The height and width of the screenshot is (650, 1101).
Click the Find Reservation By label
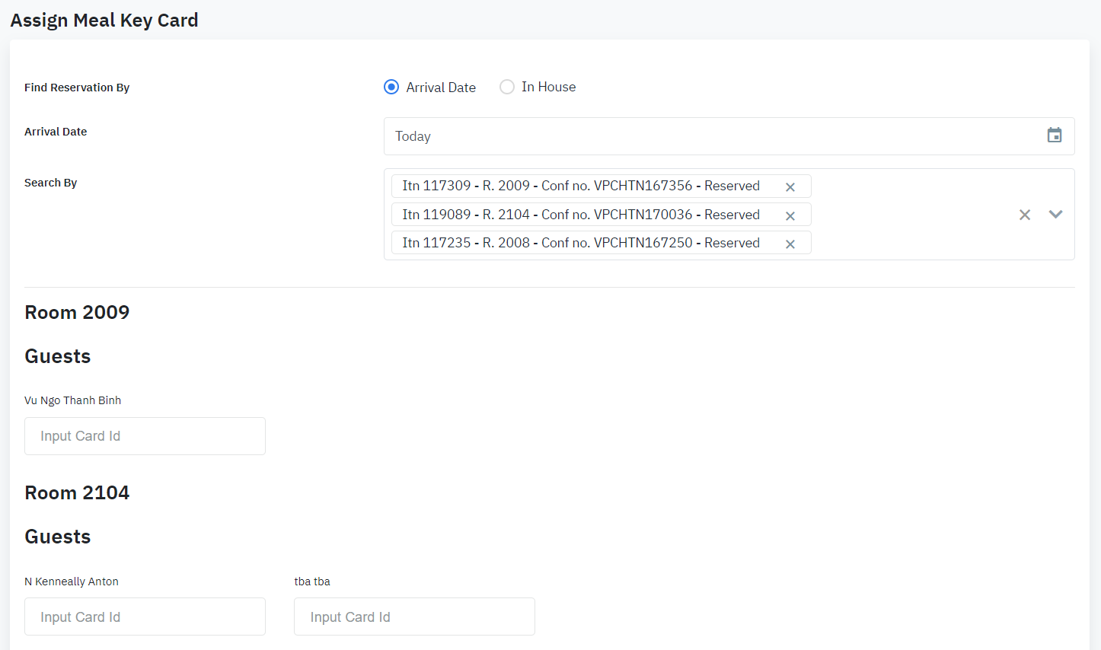77,88
